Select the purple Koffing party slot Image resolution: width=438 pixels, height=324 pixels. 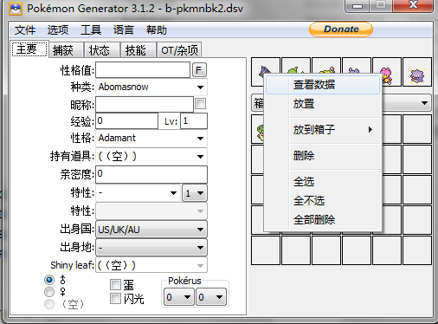click(417, 72)
